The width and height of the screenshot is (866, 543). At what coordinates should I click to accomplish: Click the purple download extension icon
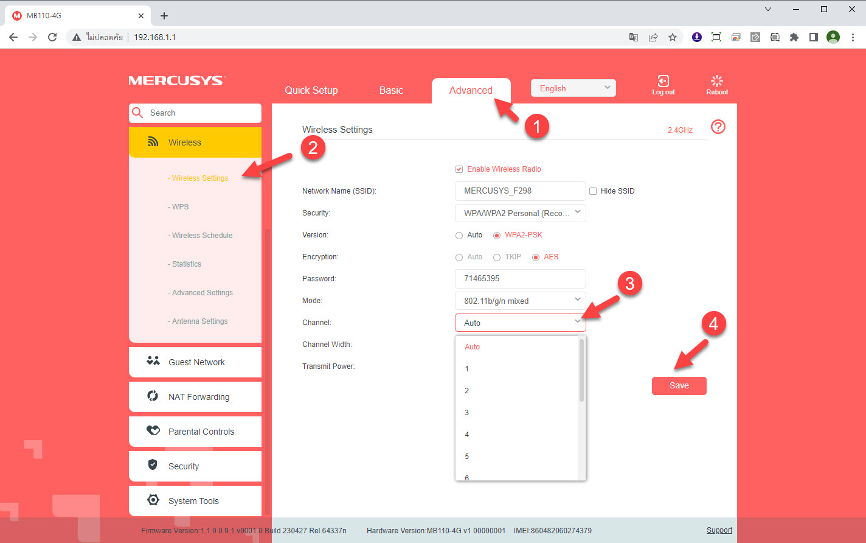click(x=697, y=37)
